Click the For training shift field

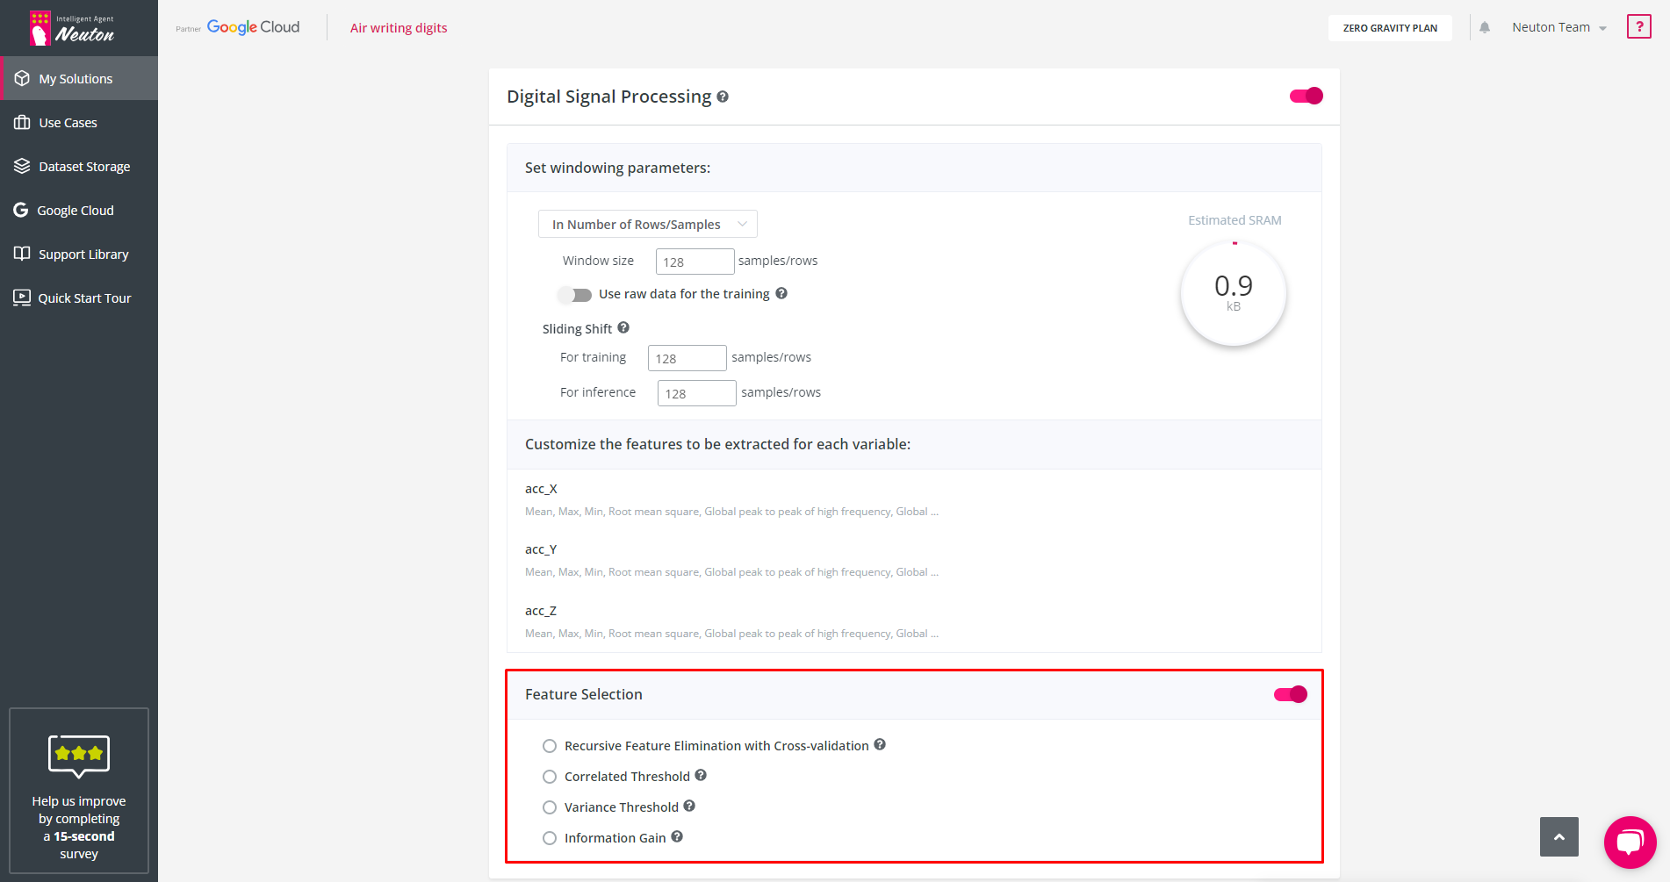687,358
